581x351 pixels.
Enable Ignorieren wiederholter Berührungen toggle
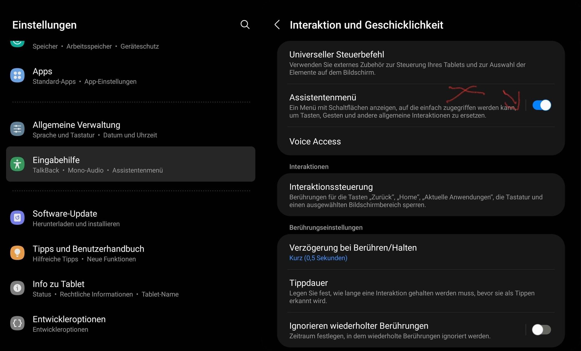click(541, 330)
